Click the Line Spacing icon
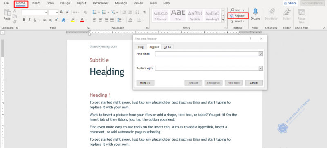327x148 pixels. (119, 20)
